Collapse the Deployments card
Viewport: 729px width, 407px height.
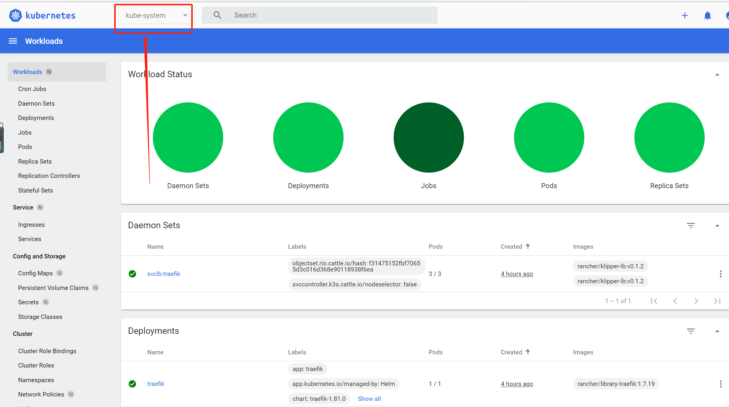pyautogui.click(x=717, y=331)
